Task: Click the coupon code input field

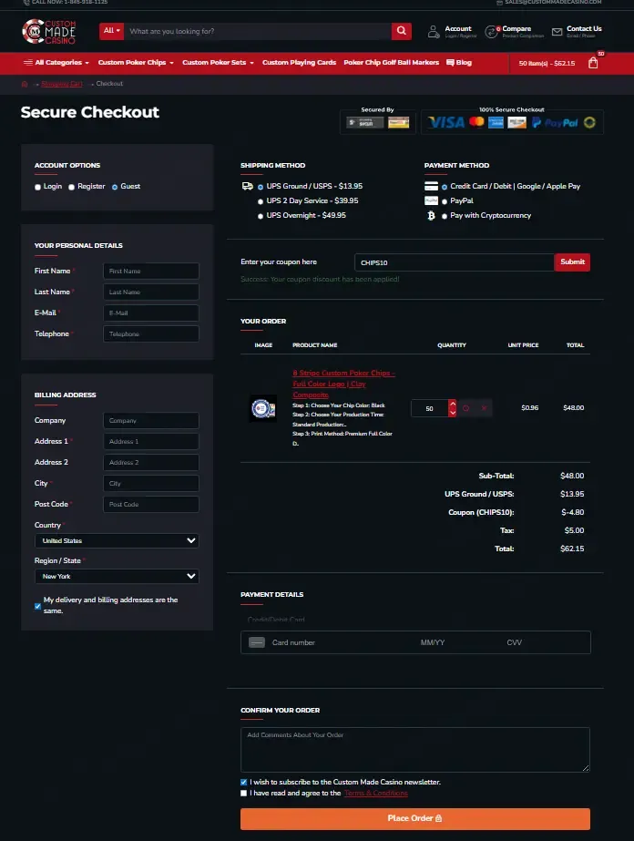Action: 454,262
